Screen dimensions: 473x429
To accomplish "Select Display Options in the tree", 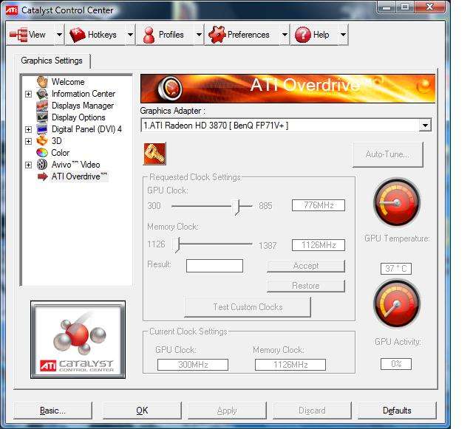I will pyautogui.click(x=78, y=117).
